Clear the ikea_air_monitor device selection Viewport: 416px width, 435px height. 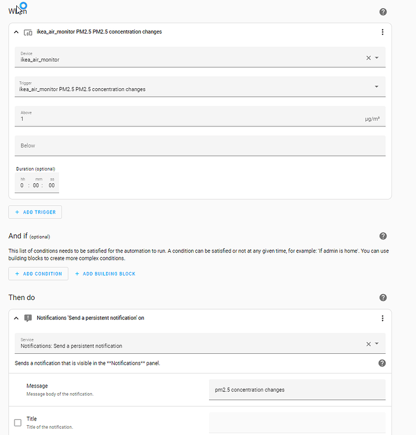click(368, 57)
